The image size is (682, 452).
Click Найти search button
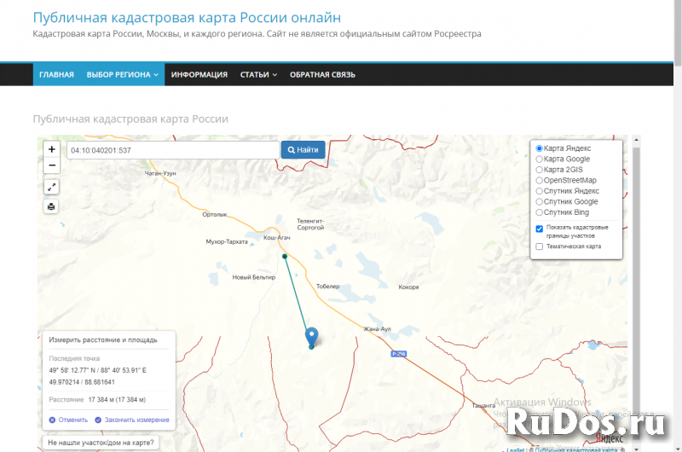pos(303,149)
